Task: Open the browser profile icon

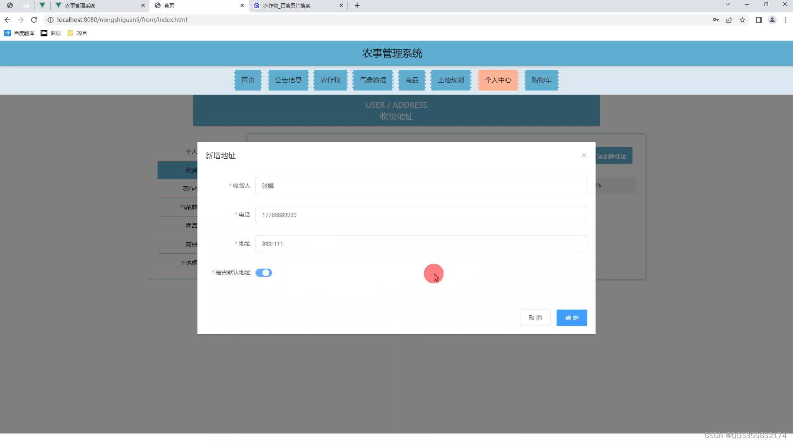Action: click(x=772, y=20)
